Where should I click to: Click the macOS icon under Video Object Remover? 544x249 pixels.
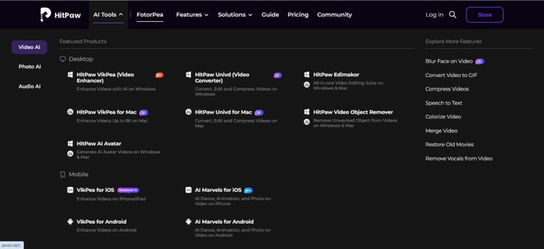(x=307, y=122)
